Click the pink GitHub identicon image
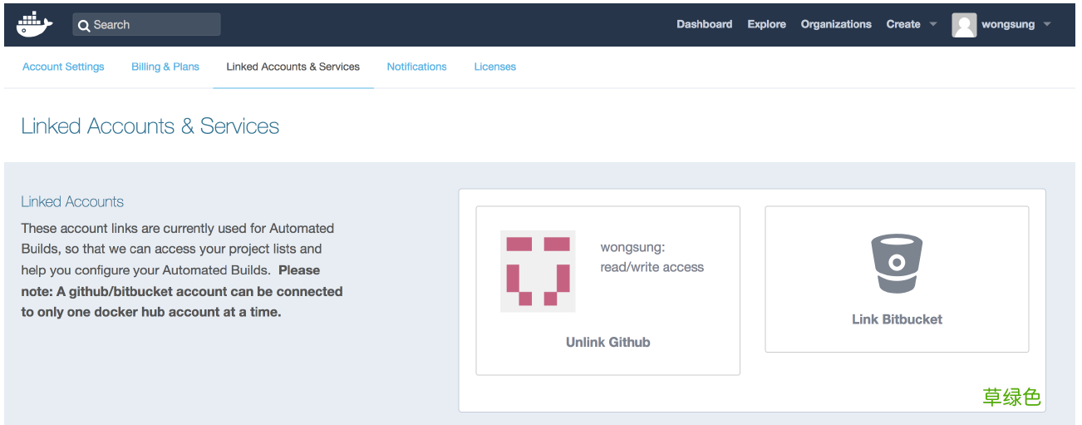This screenshot has height=425, width=1082. pyautogui.click(x=538, y=271)
